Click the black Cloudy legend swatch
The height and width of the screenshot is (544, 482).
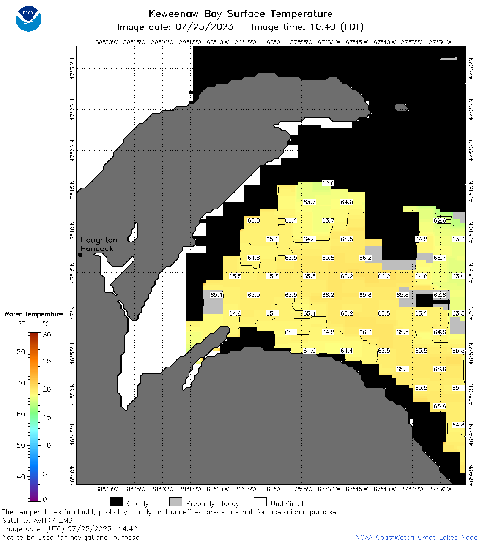pyautogui.click(x=116, y=501)
